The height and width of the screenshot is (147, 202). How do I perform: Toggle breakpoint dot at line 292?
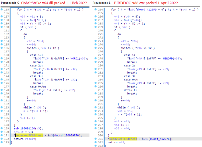coord(96,107)
